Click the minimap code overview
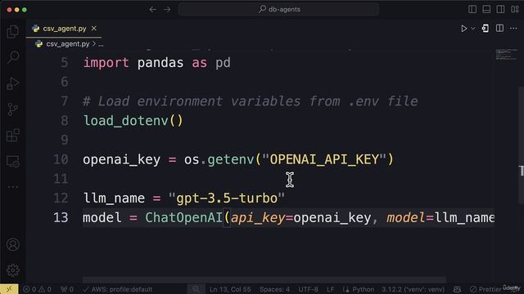Image resolution: width=524 pixels, height=294 pixels. pyautogui.click(x=506, y=55)
